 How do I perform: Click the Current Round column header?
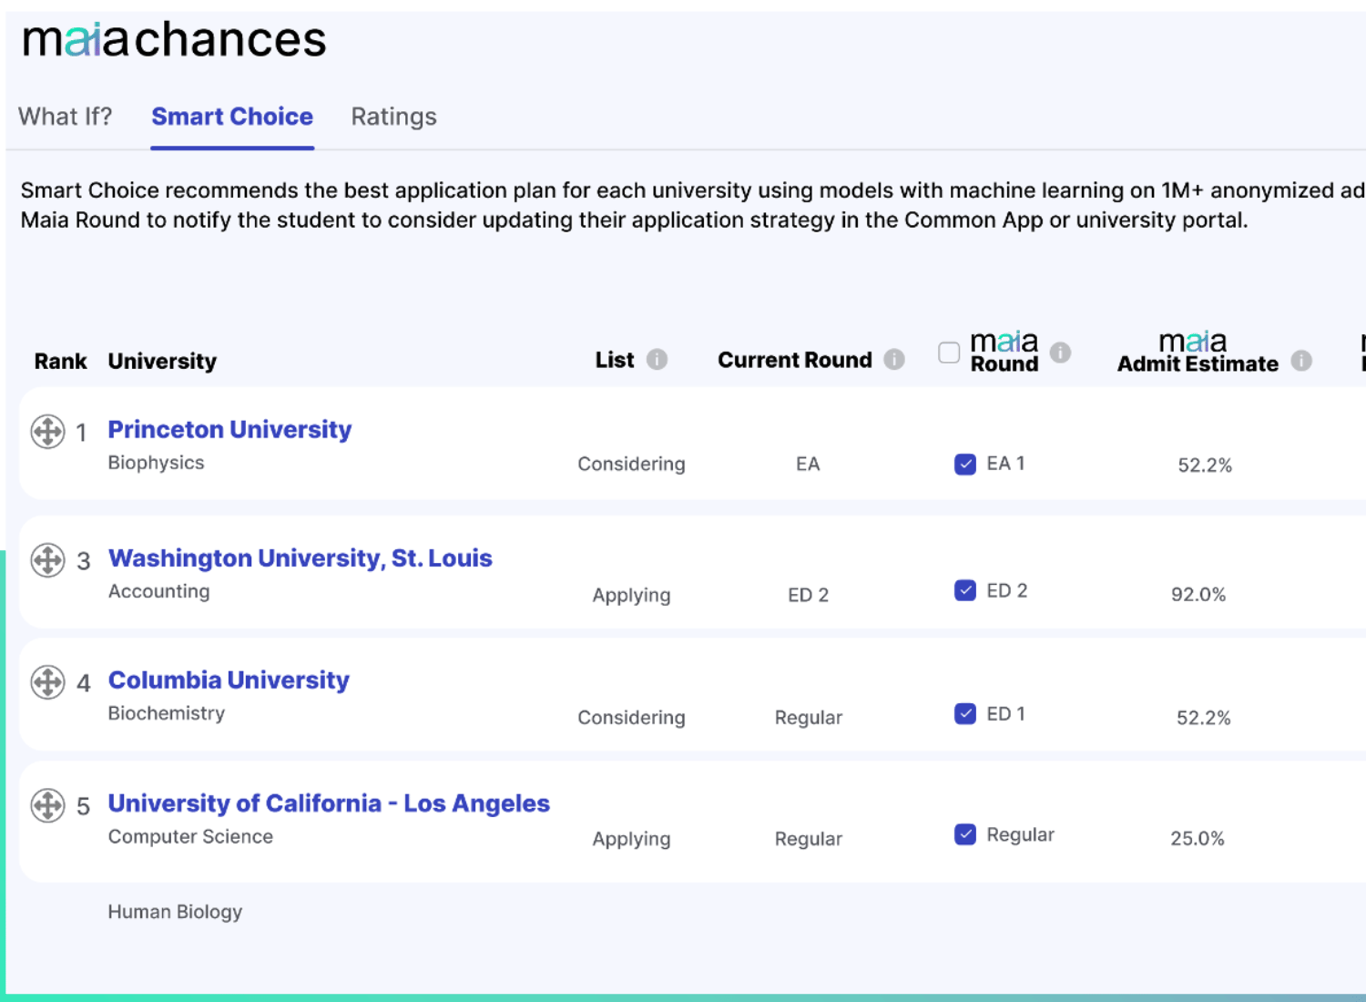(795, 360)
